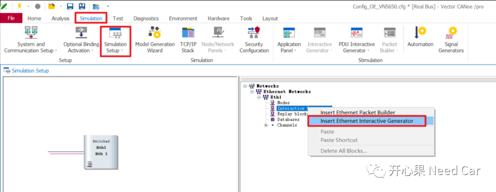This screenshot has height=192, width=496.
Task: Click the small node icon on the Eth1 block
Action: pyautogui.click(x=90, y=164)
